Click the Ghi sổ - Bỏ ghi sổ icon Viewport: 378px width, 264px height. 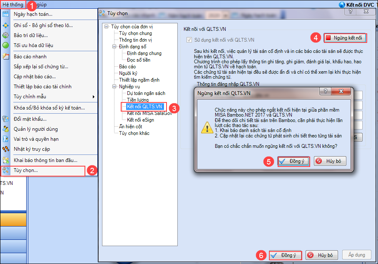coord(5,25)
